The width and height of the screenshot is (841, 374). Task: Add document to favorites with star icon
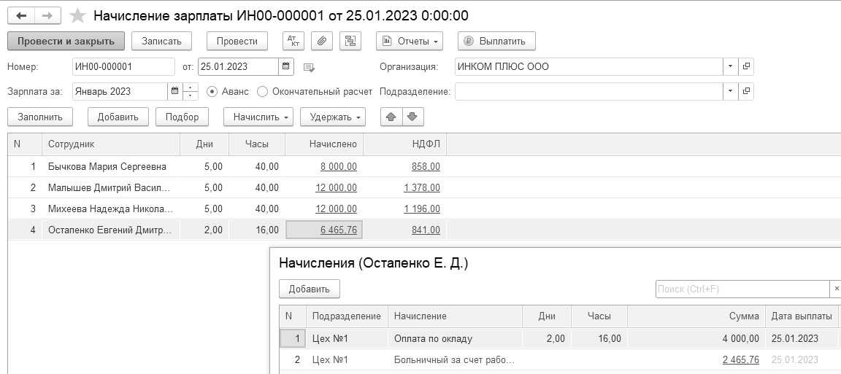click(x=78, y=16)
